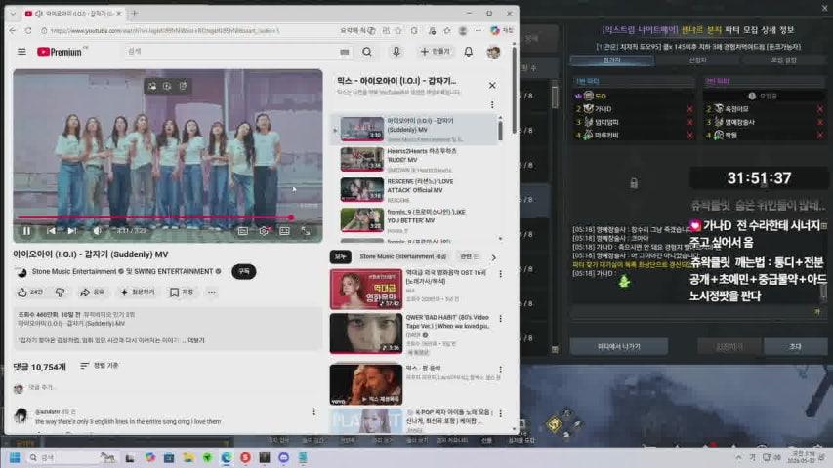The height and width of the screenshot is (468, 833).
Task: Mute the video using the speaker icon
Action: 98,231
